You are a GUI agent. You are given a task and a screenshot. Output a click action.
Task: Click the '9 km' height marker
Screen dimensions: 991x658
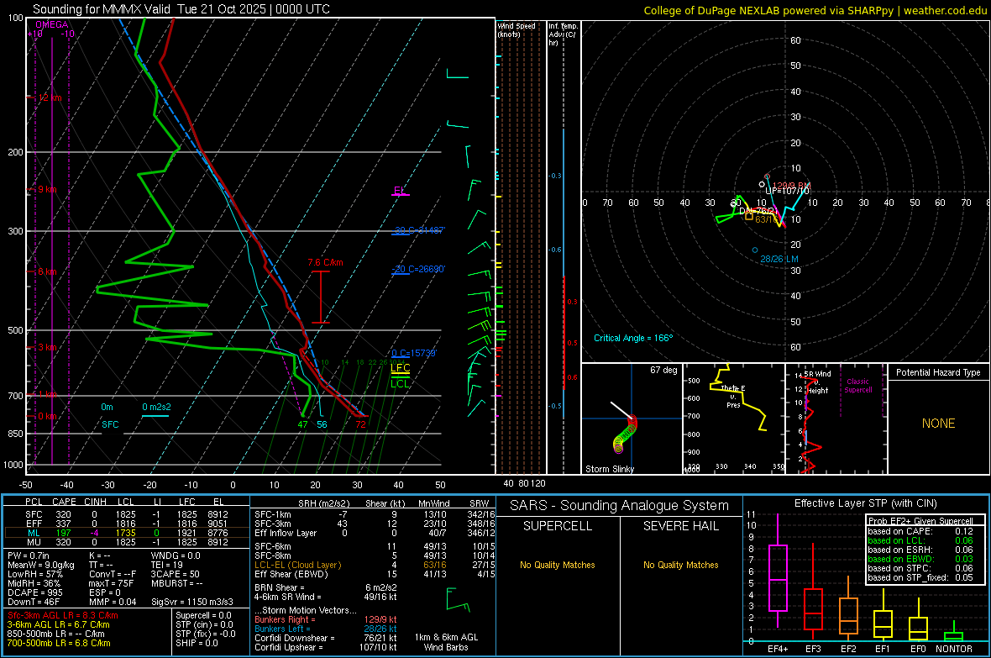click(x=47, y=189)
